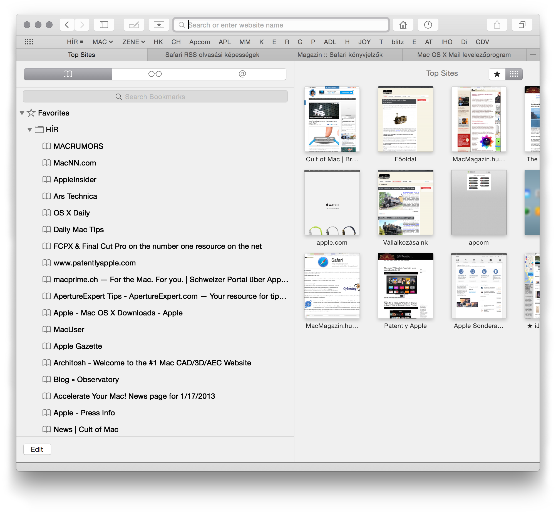This screenshot has width=556, height=512.
Task: Add a new tab with plus button
Action: pos(533,55)
